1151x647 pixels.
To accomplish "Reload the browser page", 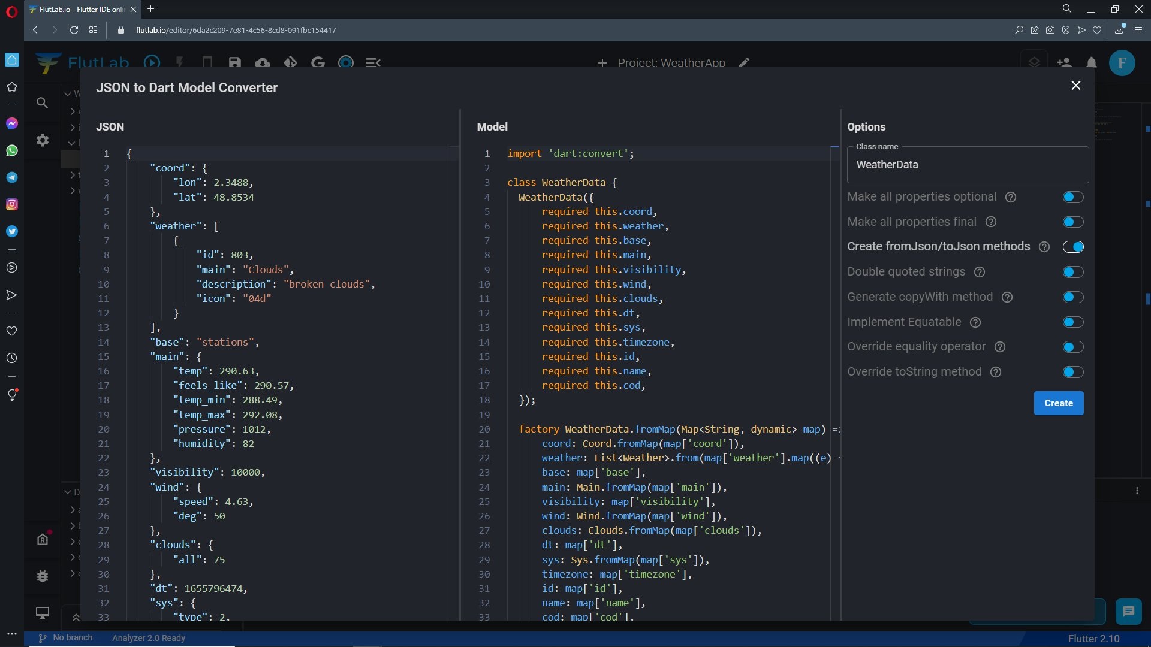I will coord(74,30).
